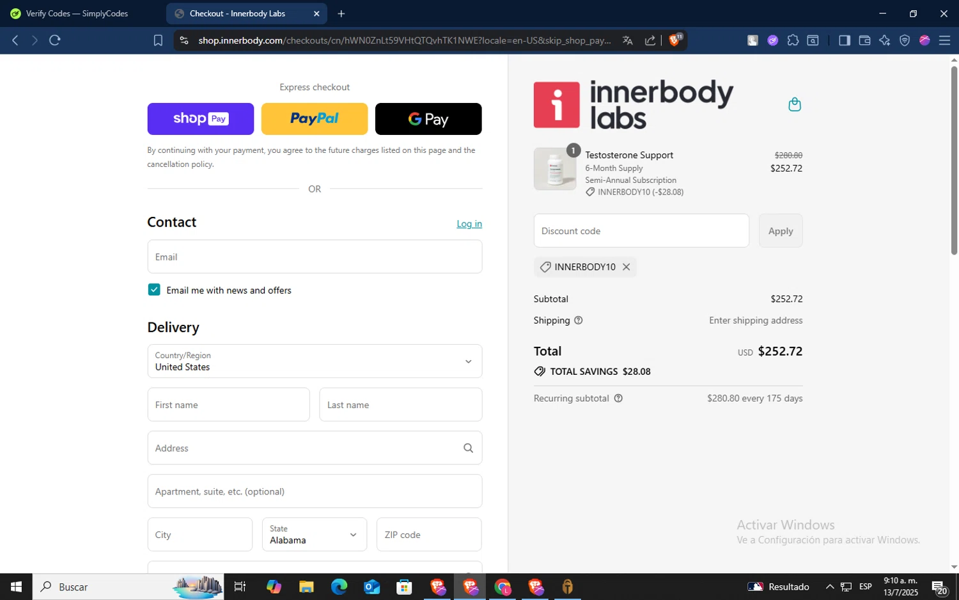
Task: Open the State dropdown showing Alabama
Action: tap(315, 534)
